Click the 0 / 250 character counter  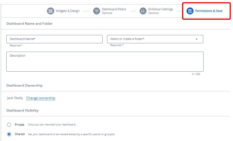[196, 74]
